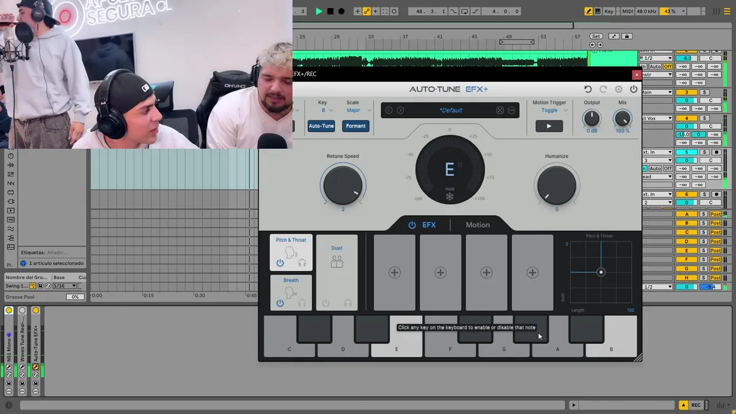Click the Set locator button
Screen dimensions: 736x414
596,36
